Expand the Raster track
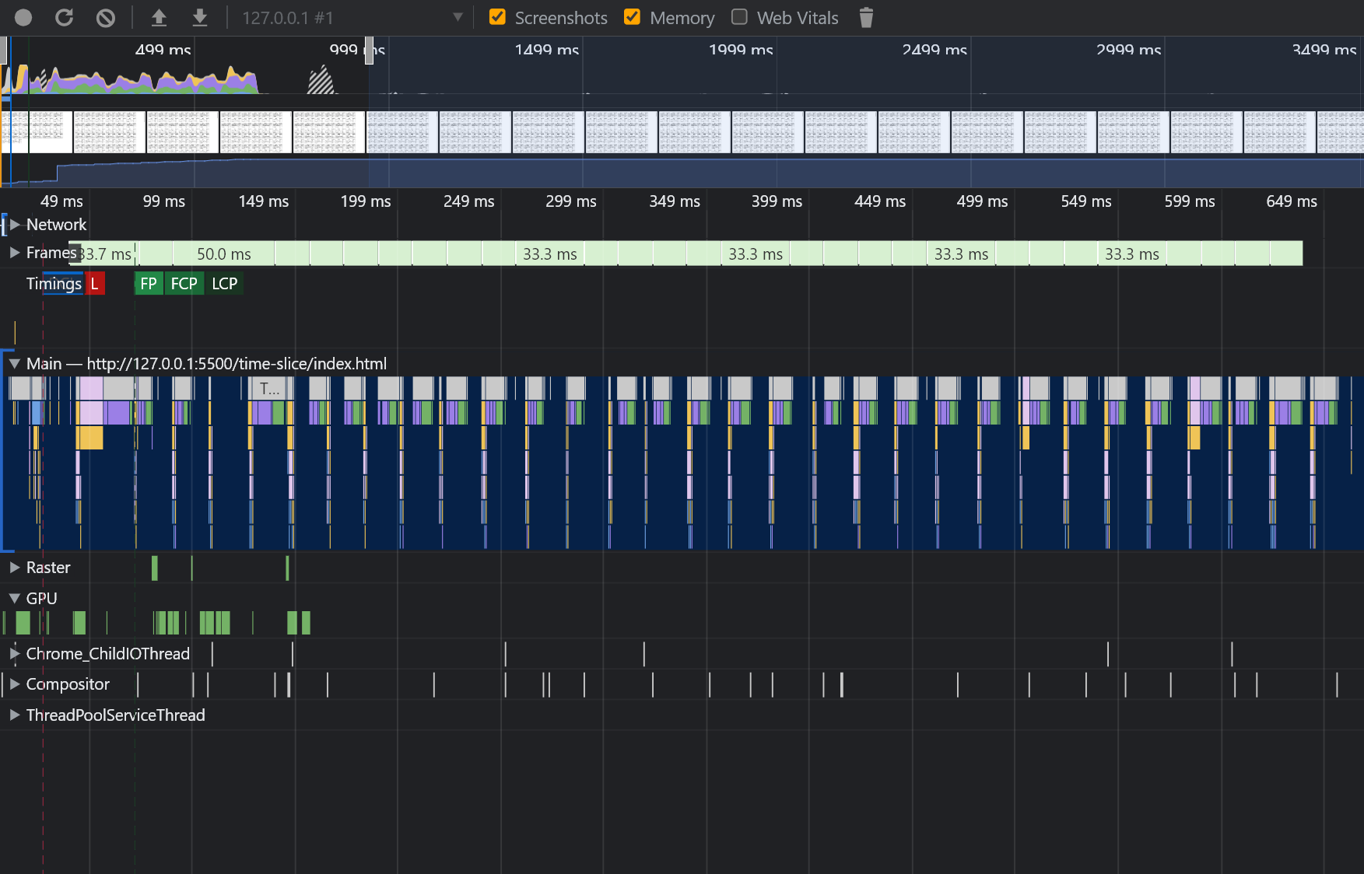The width and height of the screenshot is (1364, 874). [15, 567]
